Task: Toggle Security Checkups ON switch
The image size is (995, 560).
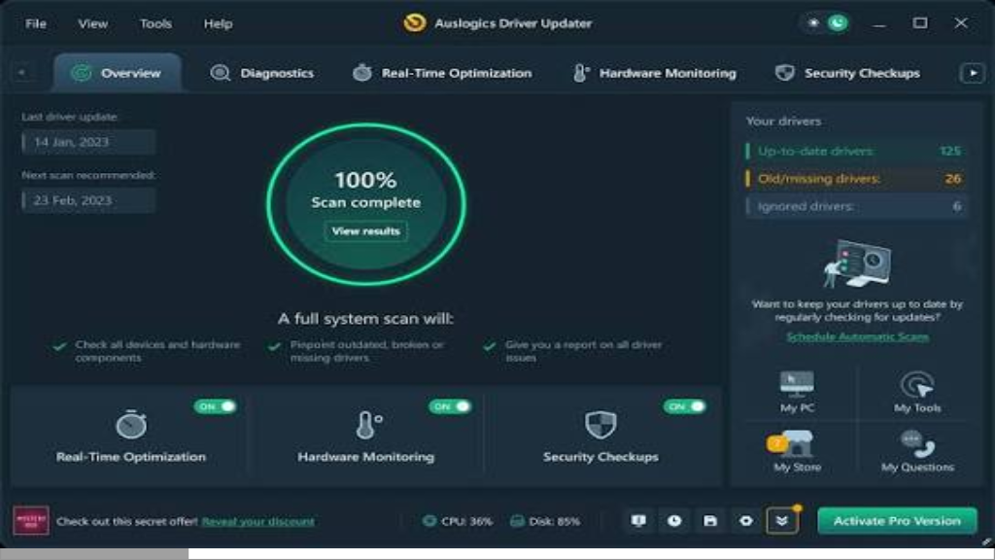Action: [685, 406]
